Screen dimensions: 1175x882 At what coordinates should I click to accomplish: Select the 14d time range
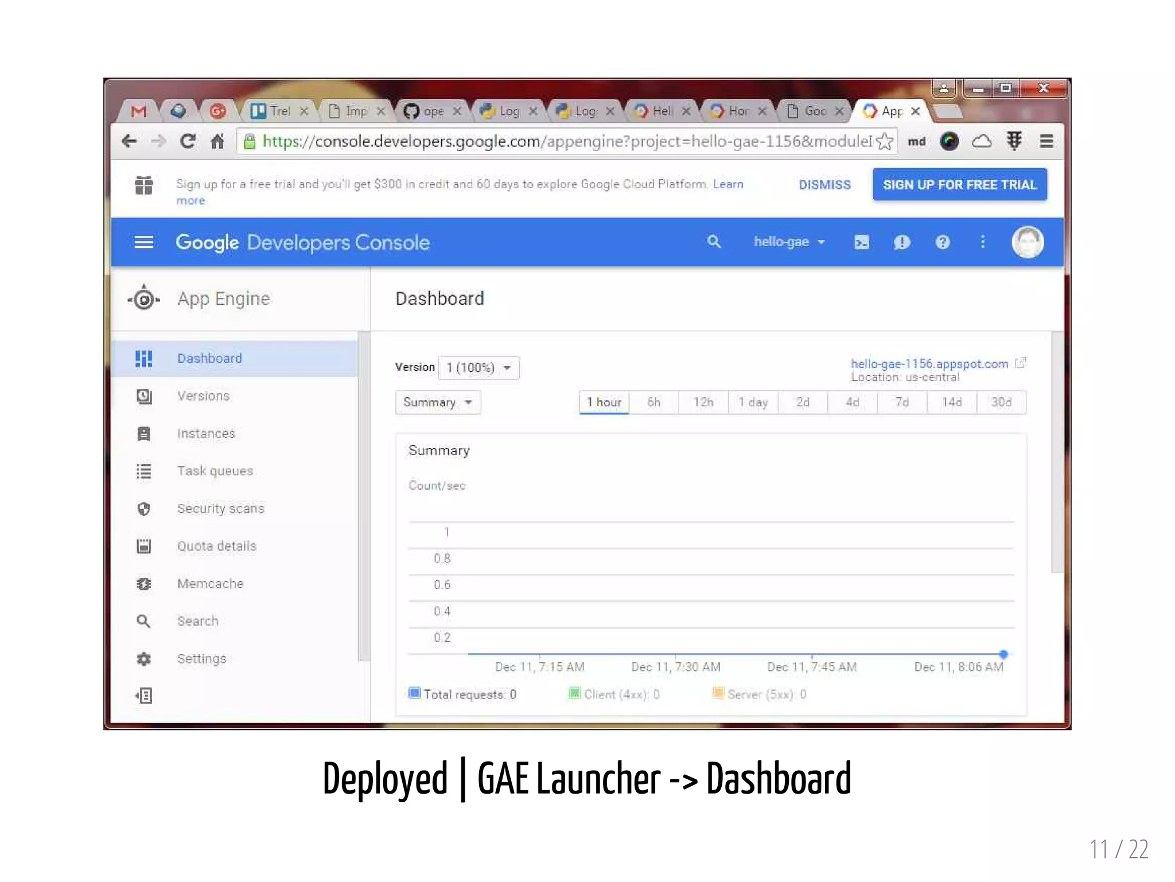click(952, 402)
